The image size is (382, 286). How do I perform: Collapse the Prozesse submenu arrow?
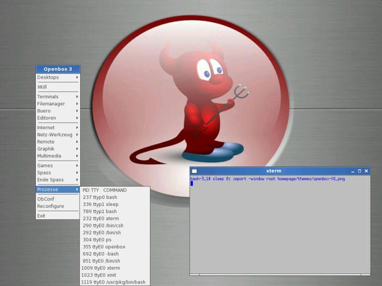(77, 189)
